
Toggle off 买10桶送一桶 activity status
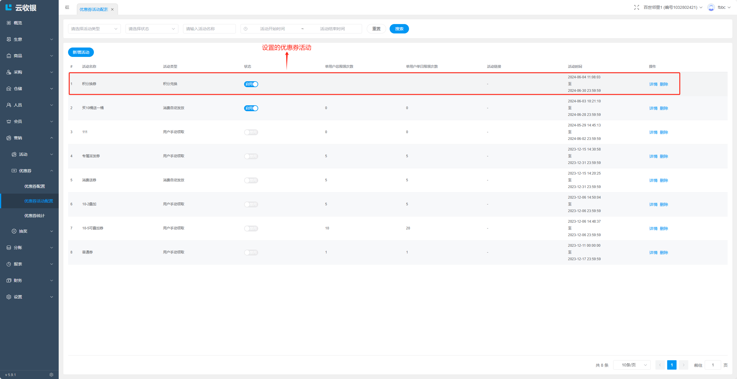click(251, 108)
